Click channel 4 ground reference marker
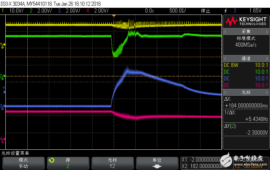 click(x=2, y=139)
